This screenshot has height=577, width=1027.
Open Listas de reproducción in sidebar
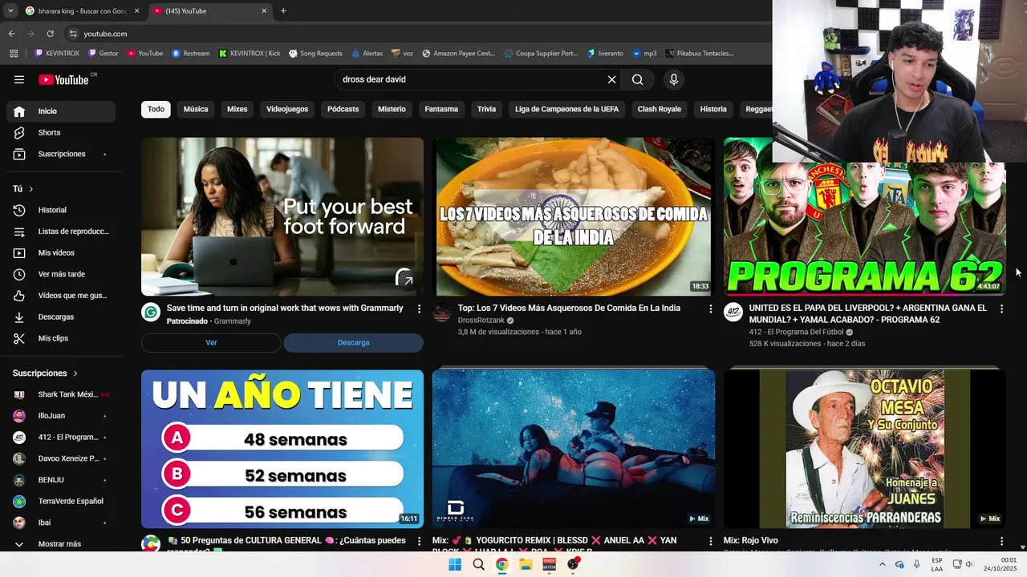click(61, 232)
